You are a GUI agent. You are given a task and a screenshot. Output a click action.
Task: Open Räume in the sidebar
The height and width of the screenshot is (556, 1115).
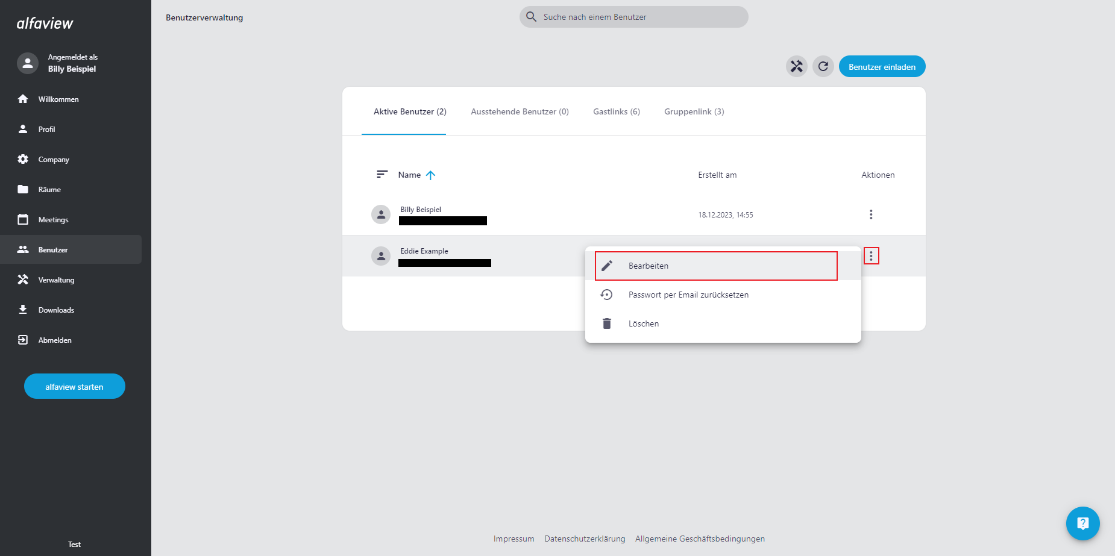point(49,190)
